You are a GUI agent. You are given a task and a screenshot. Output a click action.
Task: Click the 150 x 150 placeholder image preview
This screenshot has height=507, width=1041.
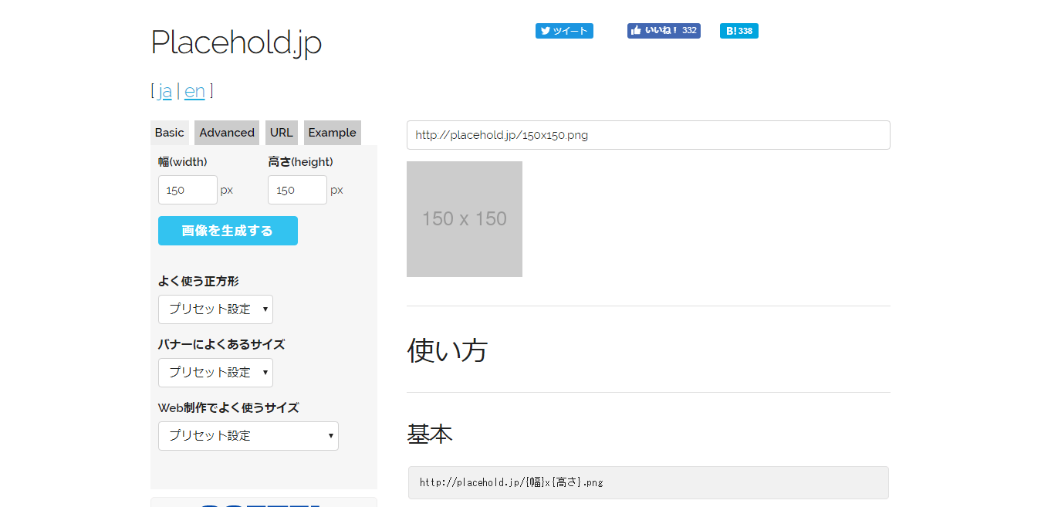464,218
